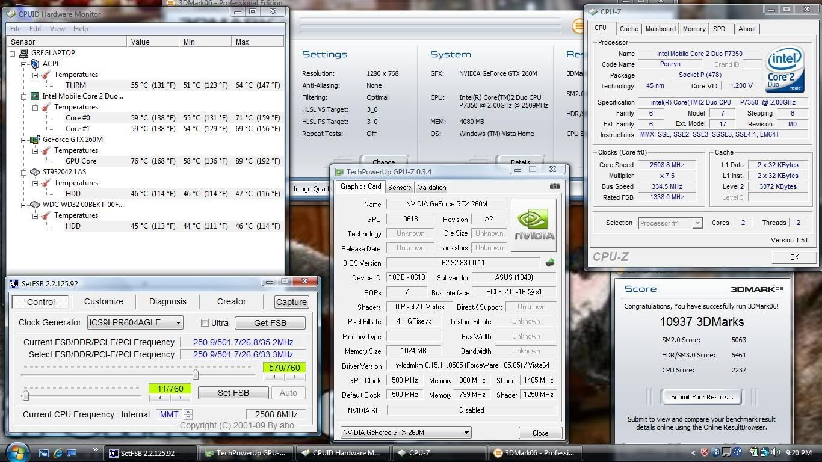Open the Clock Generator dropdown in SetFSB

pos(178,323)
